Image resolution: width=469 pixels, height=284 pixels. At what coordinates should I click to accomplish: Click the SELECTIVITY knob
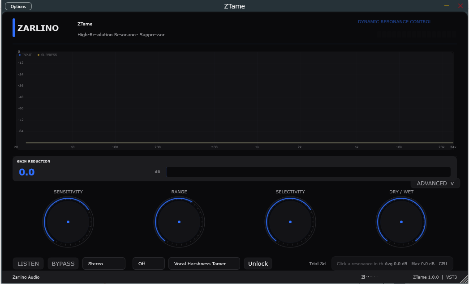pyautogui.click(x=290, y=222)
